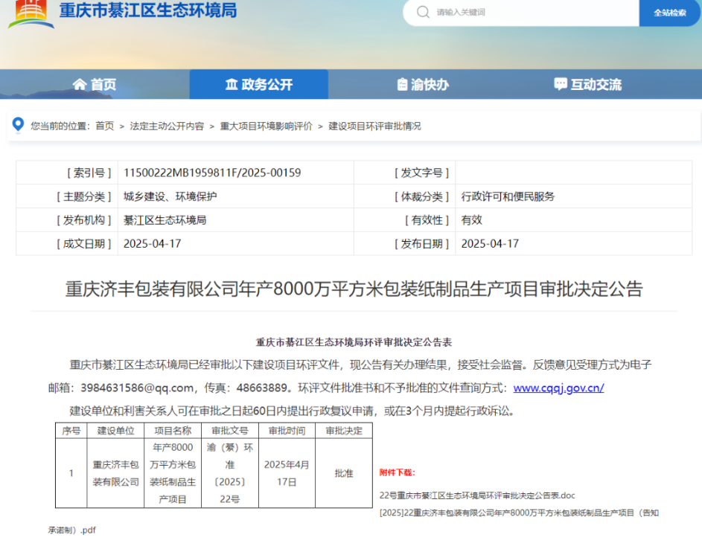The width and height of the screenshot is (702, 549).
Task: Switch to the 首页 navigation tab
Action: click(102, 84)
